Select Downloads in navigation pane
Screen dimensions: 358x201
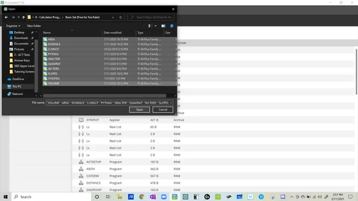[x=21, y=38]
